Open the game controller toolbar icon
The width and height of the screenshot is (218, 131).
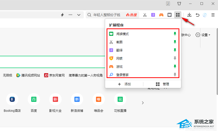coord(161,15)
